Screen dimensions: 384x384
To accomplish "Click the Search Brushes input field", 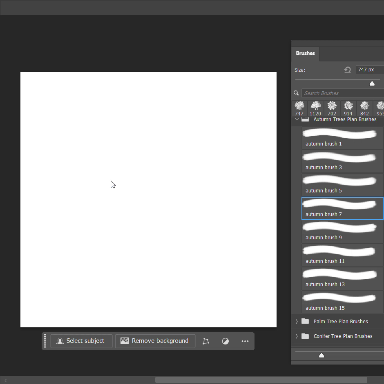I will click(342, 93).
